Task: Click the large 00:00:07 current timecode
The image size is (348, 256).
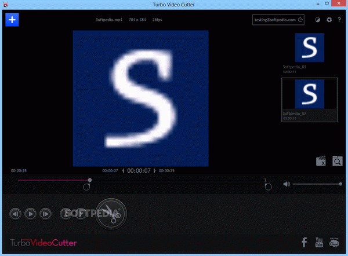Action: click(139, 171)
